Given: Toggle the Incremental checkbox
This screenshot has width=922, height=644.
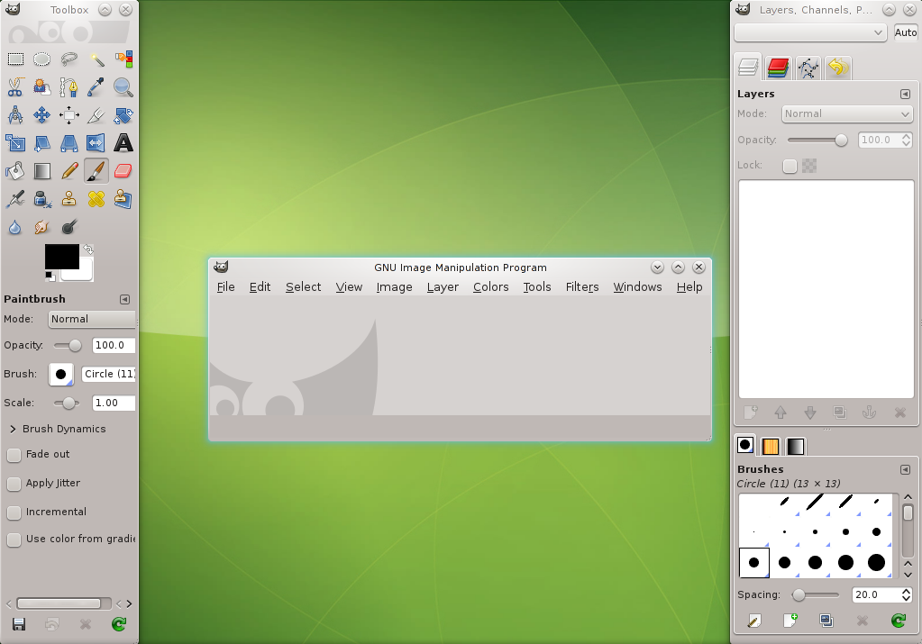Looking at the screenshot, I should [x=14, y=512].
